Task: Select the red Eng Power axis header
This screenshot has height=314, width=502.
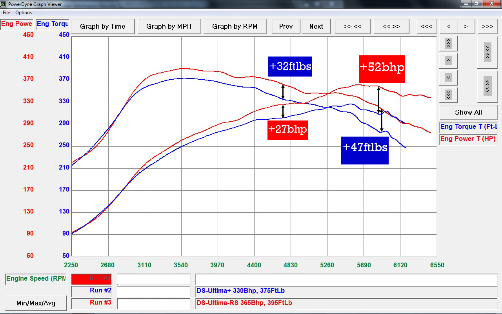Action: tap(17, 24)
